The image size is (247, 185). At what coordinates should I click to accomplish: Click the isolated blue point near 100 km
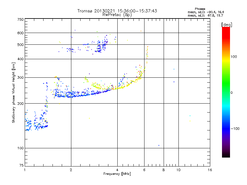click(x=159, y=145)
